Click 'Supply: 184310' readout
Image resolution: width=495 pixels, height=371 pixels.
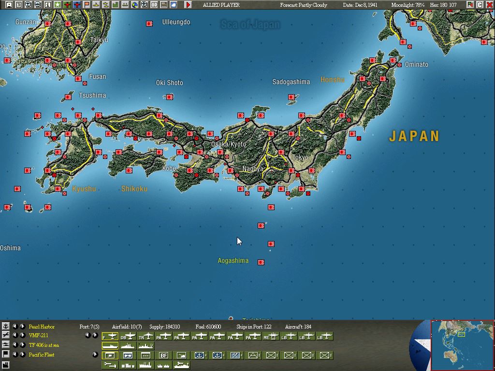[165, 327]
